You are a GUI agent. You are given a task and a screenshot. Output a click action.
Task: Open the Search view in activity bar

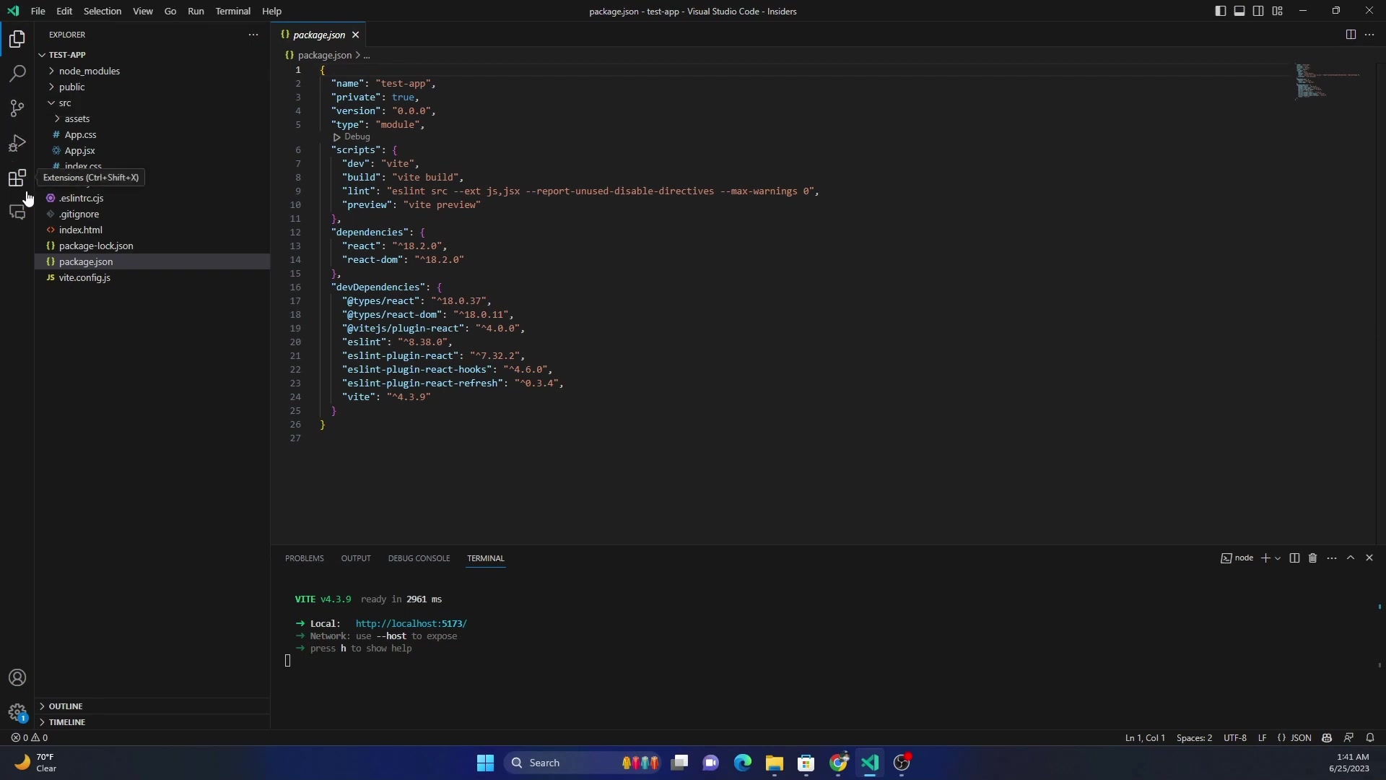17,73
